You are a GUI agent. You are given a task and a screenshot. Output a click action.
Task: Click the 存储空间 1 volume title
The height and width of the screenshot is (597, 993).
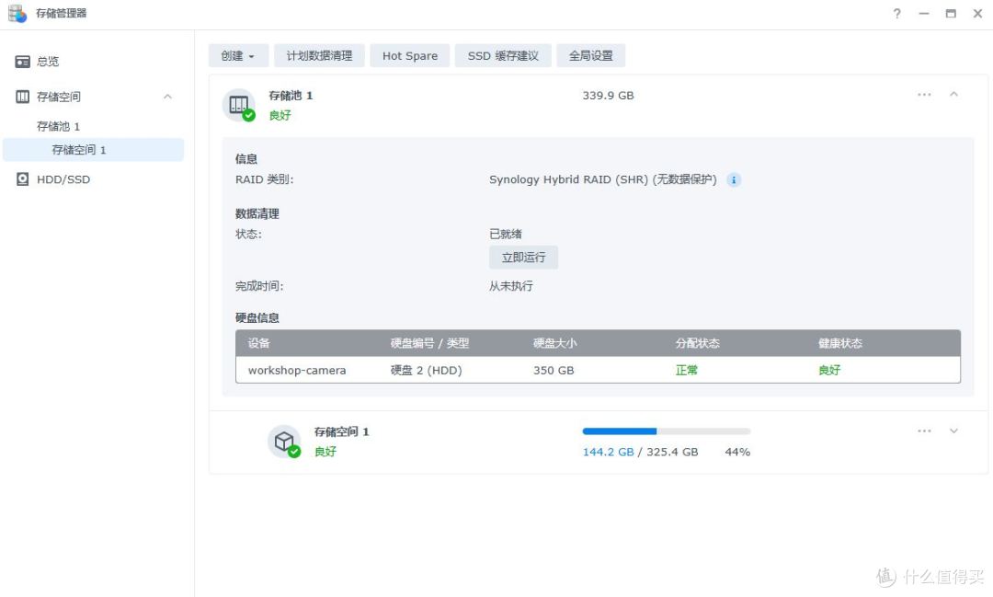[x=341, y=431]
